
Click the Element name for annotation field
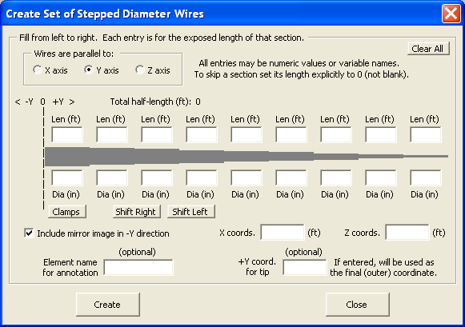(138, 268)
